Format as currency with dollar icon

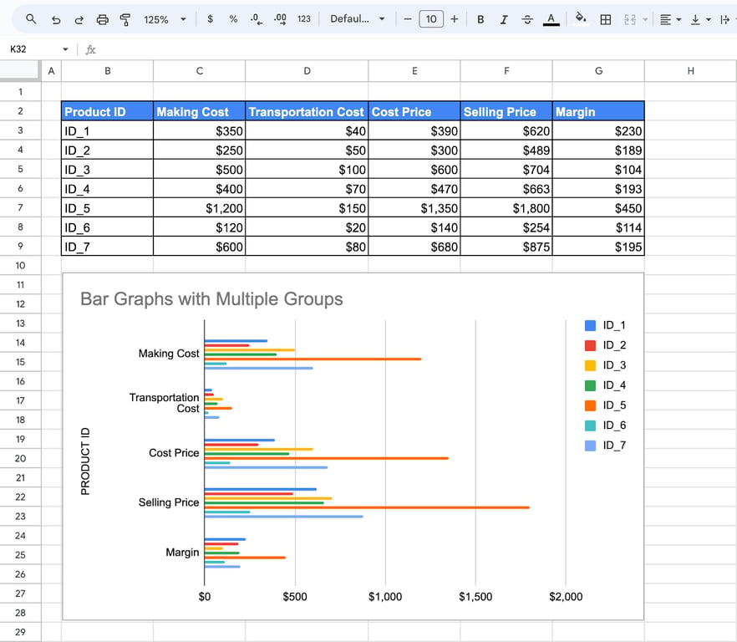pos(210,19)
